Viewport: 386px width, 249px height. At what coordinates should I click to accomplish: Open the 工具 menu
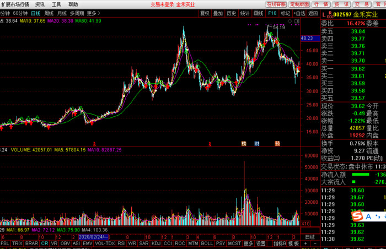click(56, 4)
